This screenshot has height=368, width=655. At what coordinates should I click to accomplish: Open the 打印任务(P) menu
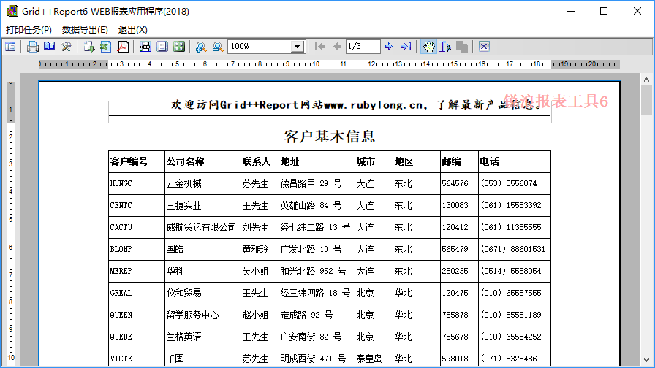coord(29,30)
